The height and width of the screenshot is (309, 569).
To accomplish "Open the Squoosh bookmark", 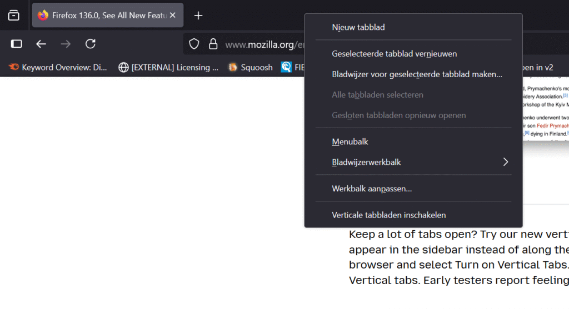I will click(250, 67).
